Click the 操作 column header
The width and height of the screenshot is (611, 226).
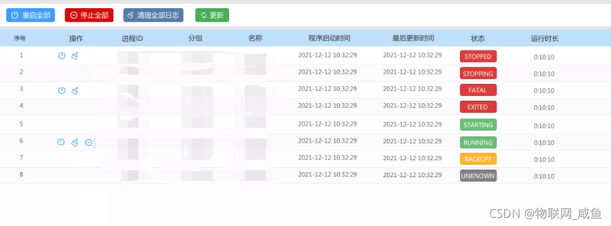(x=76, y=38)
